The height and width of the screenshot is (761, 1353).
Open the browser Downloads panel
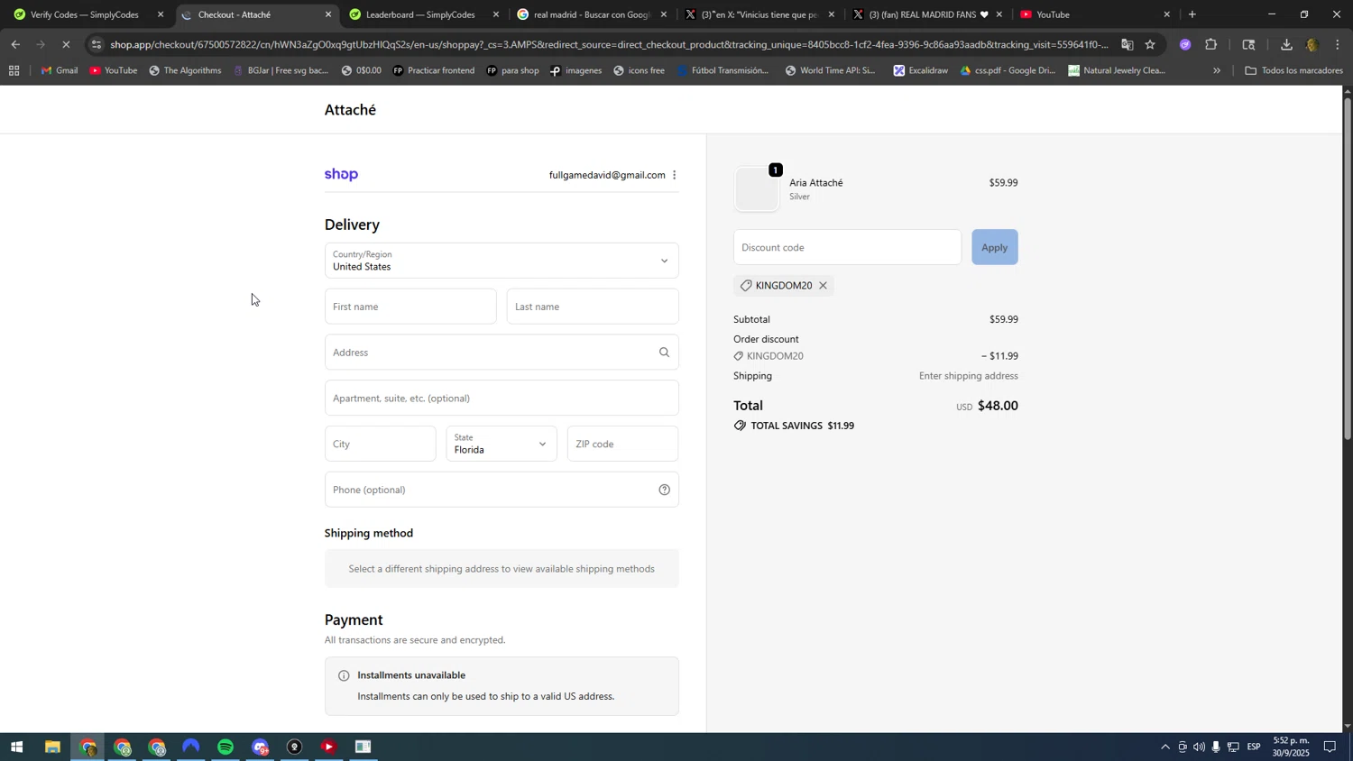pyautogui.click(x=1286, y=45)
